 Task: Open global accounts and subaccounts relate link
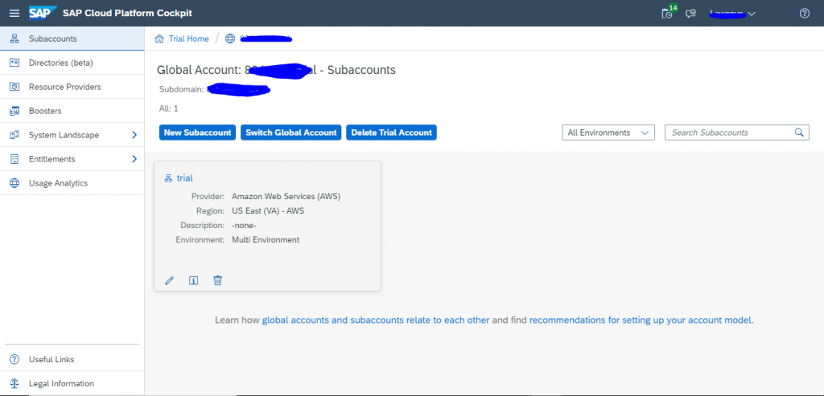click(376, 320)
